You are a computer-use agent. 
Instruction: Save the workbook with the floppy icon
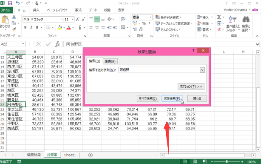point(10,3)
